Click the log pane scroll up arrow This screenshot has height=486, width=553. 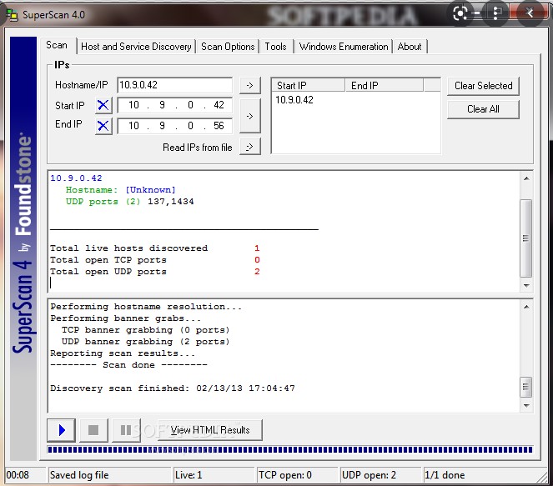(526, 307)
